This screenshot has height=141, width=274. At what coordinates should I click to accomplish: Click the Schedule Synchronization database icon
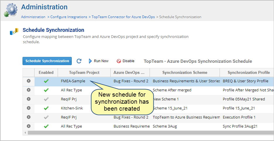click(x=14, y=31)
